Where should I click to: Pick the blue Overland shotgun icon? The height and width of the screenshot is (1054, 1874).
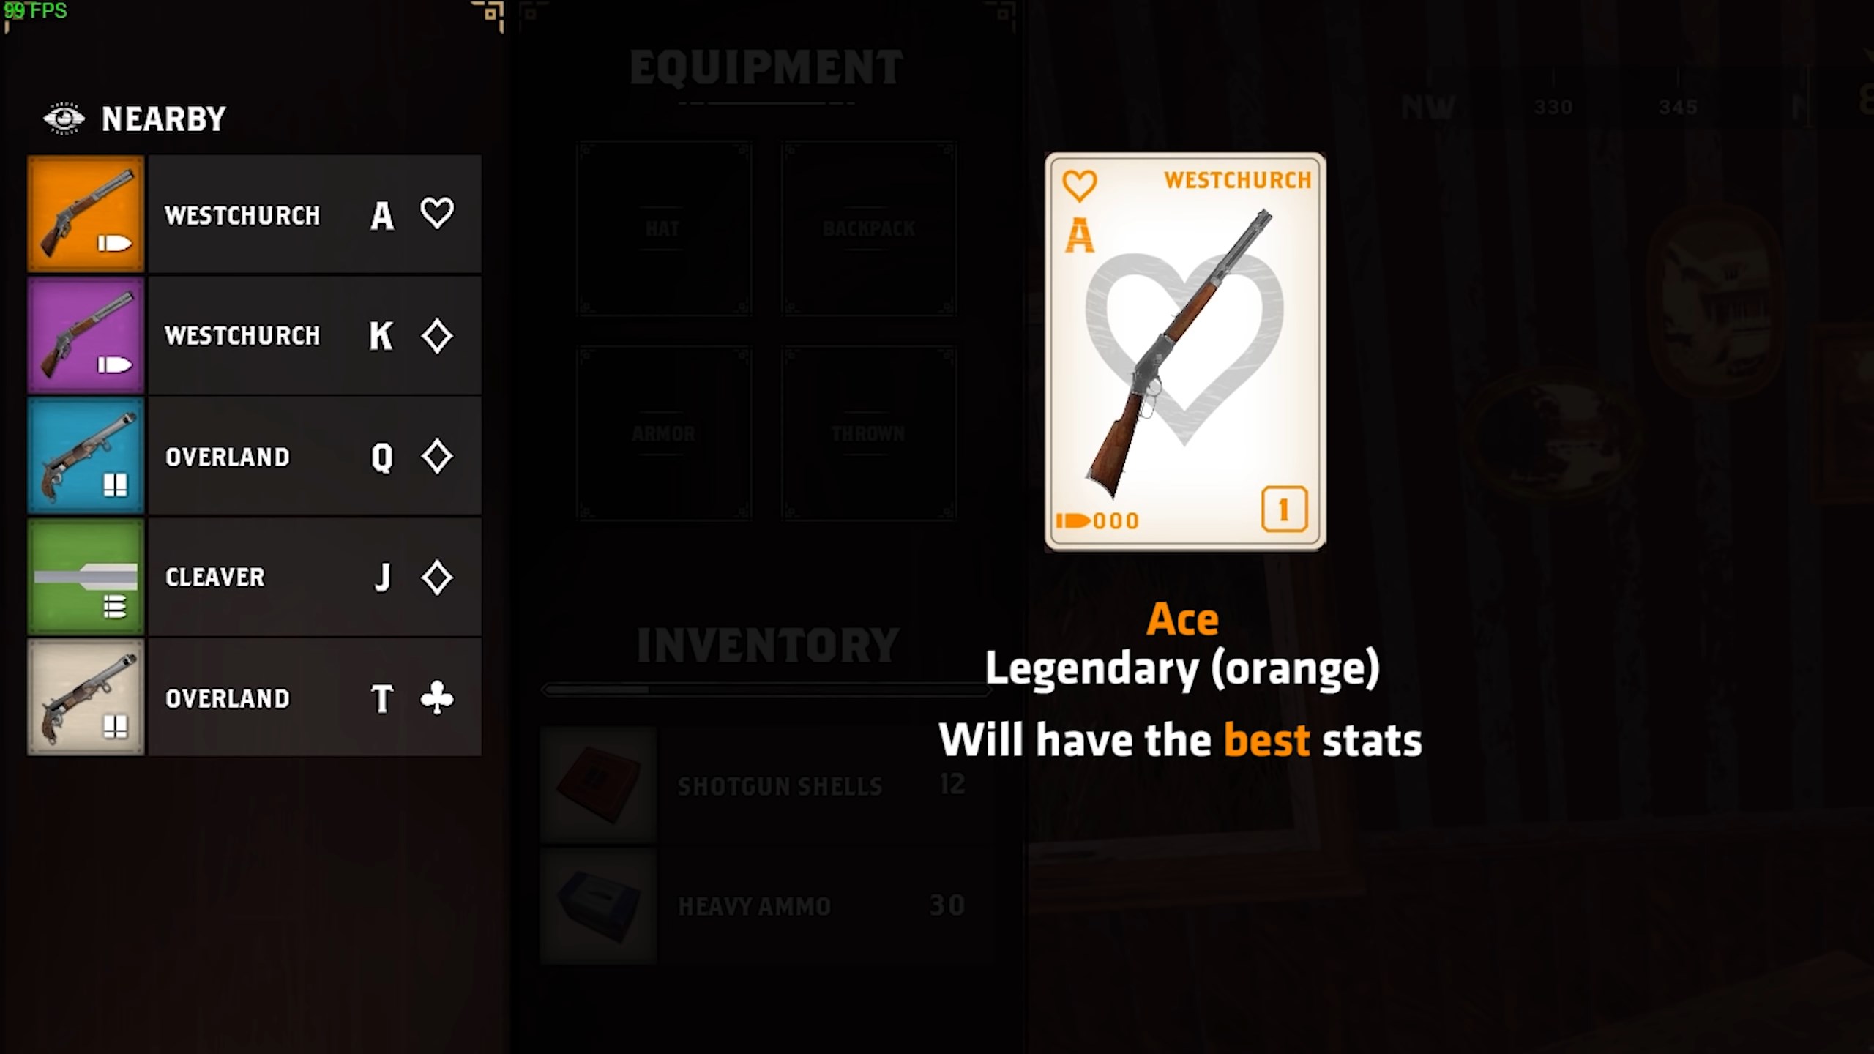tap(86, 455)
